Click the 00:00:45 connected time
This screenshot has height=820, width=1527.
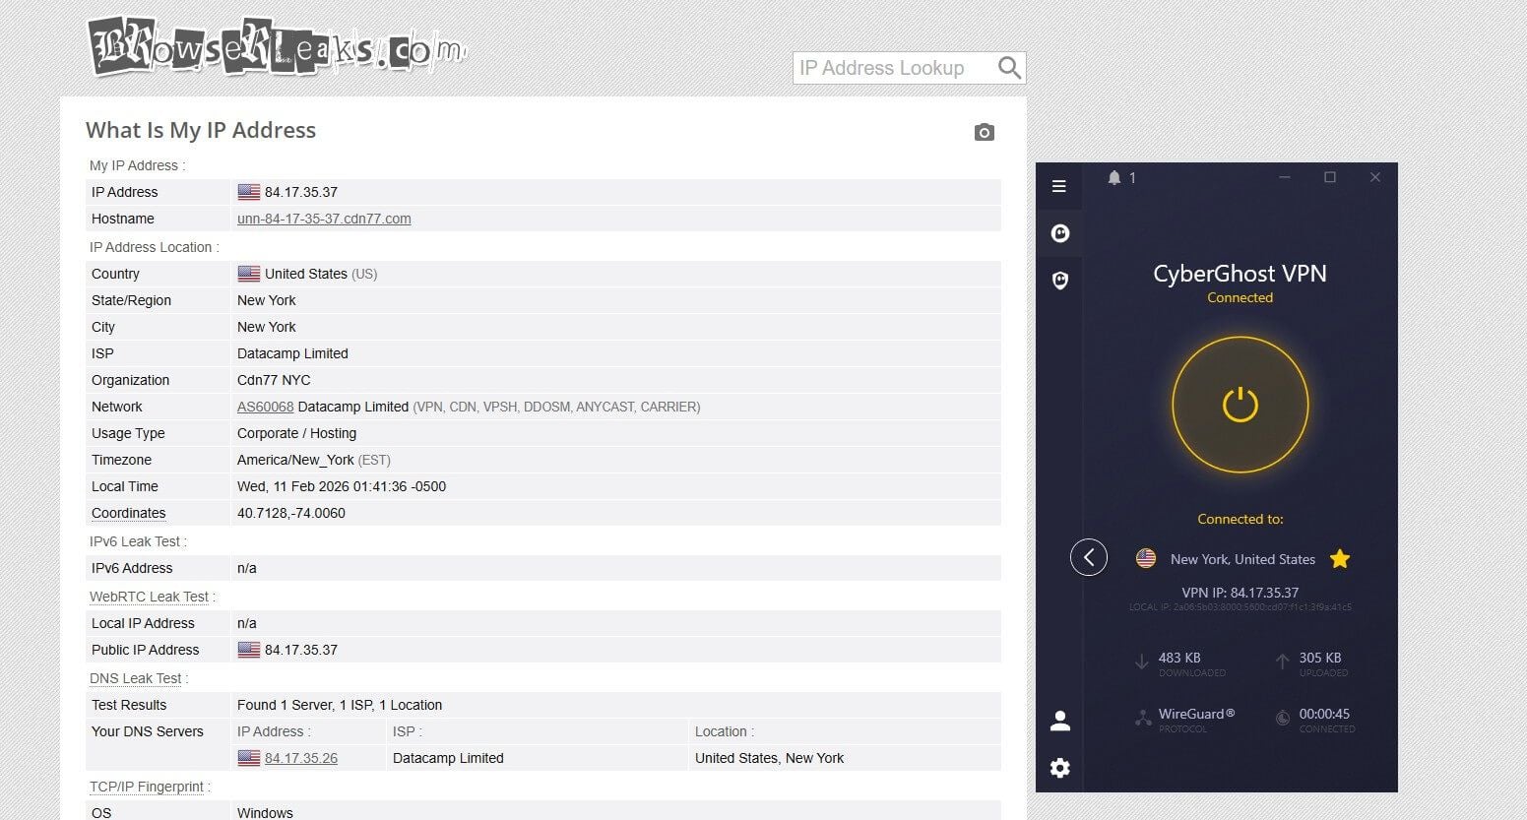[1324, 714]
